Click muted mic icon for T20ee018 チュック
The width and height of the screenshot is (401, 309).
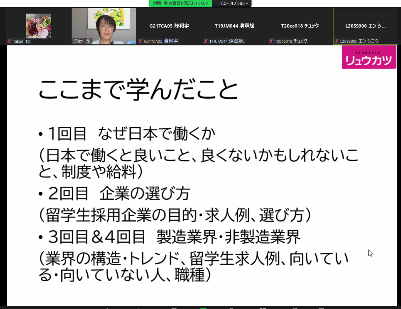271,42
